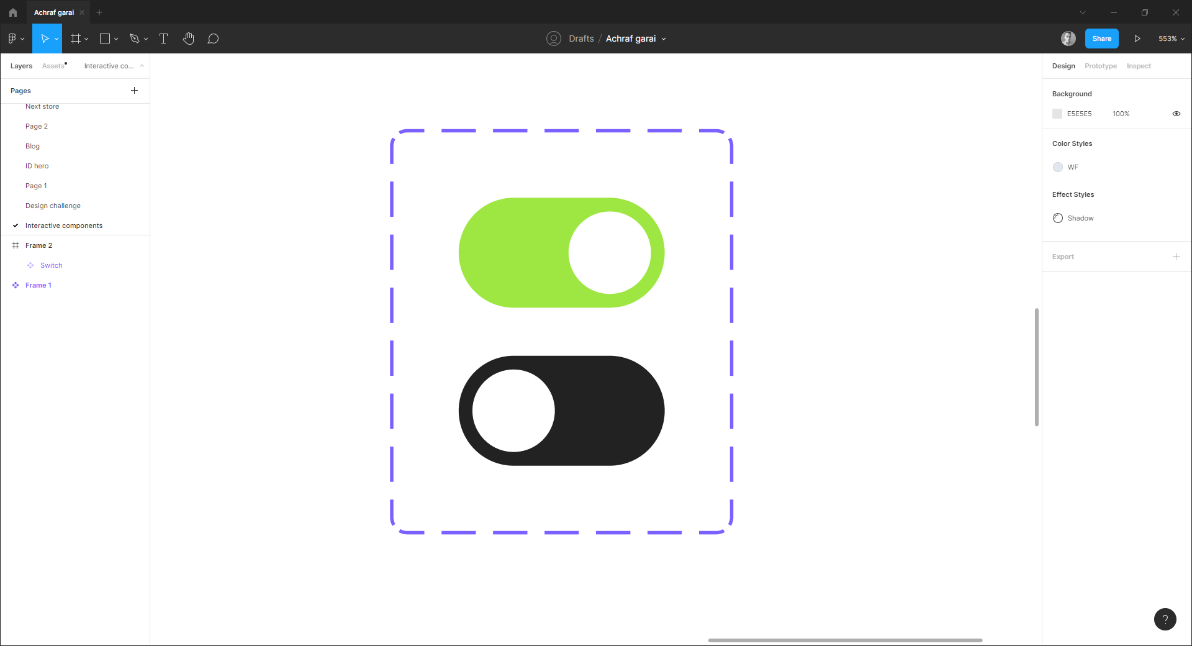Present the prototype with play button
The height and width of the screenshot is (646, 1192).
tap(1137, 39)
